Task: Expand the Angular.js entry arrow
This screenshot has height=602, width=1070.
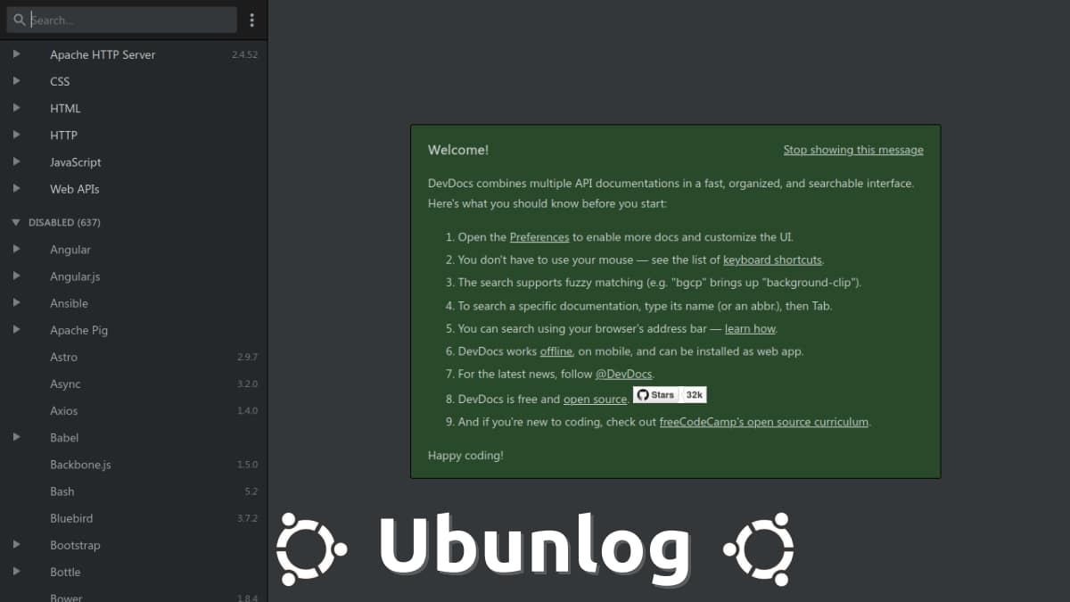Action: click(16, 276)
